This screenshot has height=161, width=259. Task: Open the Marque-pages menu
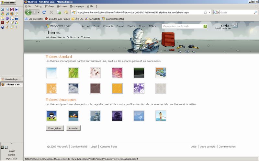pos(77,6)
